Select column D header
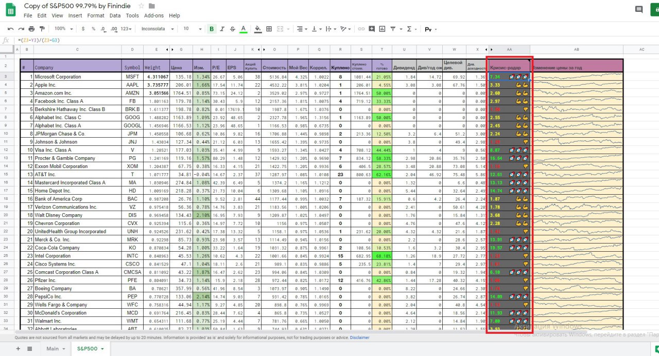Screen dimensions: 659x356 point(132,49)
